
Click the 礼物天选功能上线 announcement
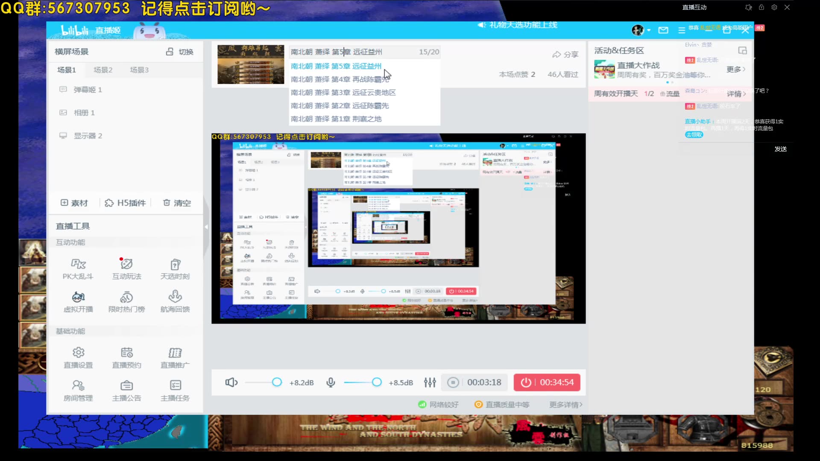(518, 25)
